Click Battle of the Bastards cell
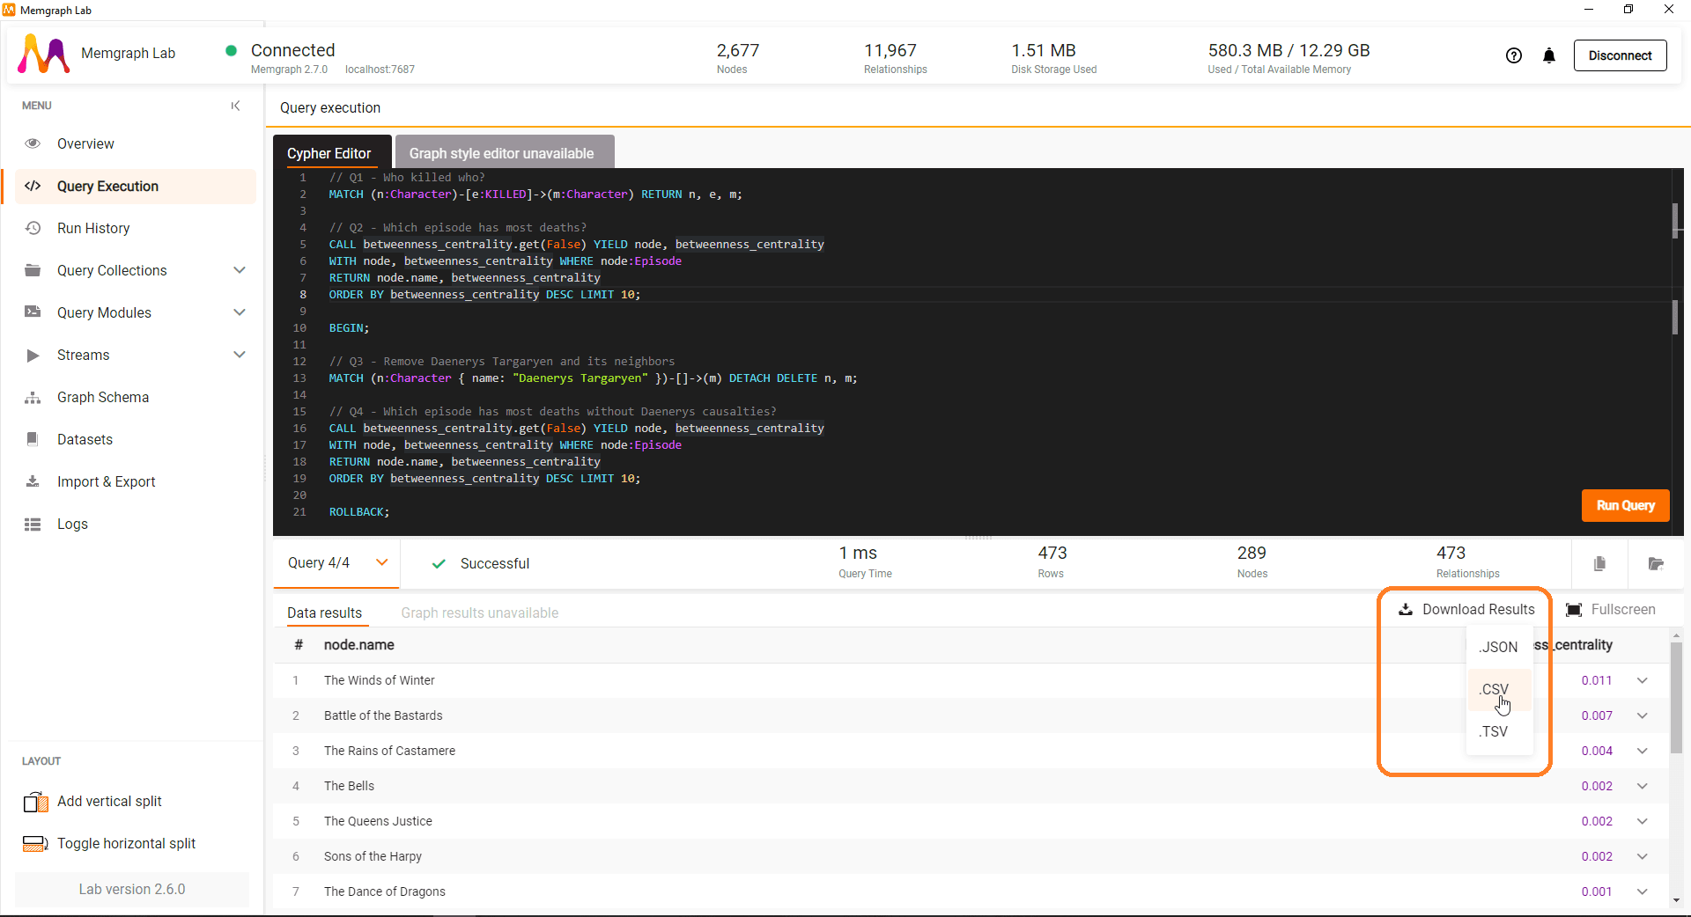 (383, 715)
